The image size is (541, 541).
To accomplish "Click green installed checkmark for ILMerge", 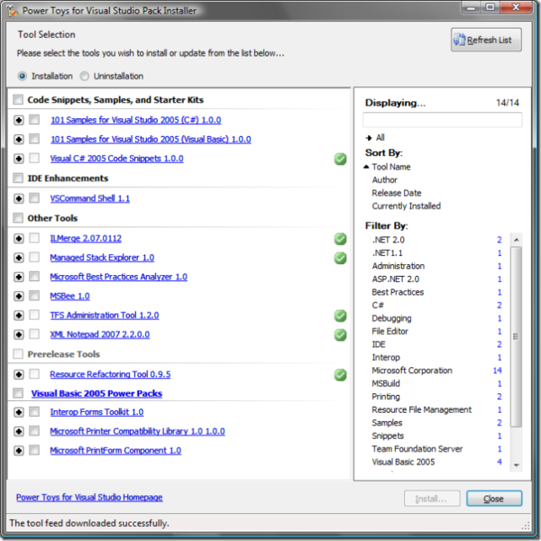I will pos(340,239).
